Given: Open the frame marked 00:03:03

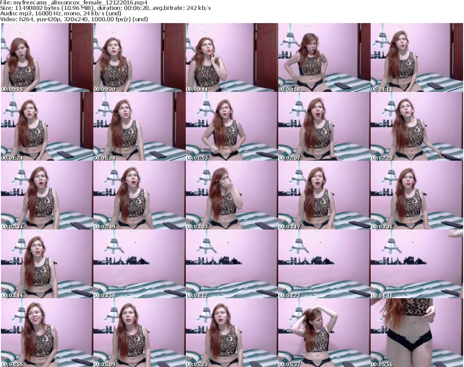Looking at the screenshot, I should (x=232, y=195).
